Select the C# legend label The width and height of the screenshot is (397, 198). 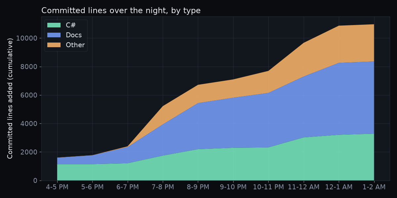pyautogui.click(x=71, y=25)
